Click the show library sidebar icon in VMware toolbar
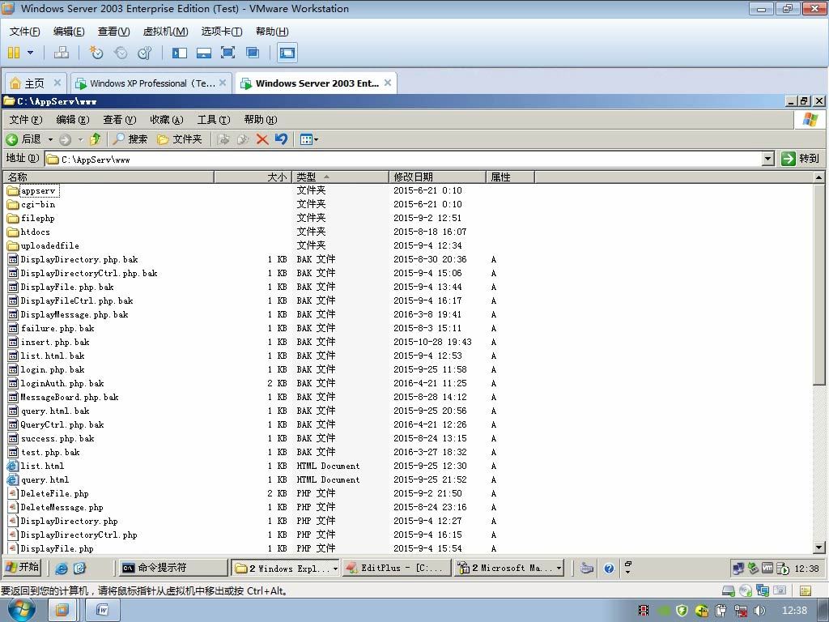This screenshot has width=829, height=622. (179, 53)
